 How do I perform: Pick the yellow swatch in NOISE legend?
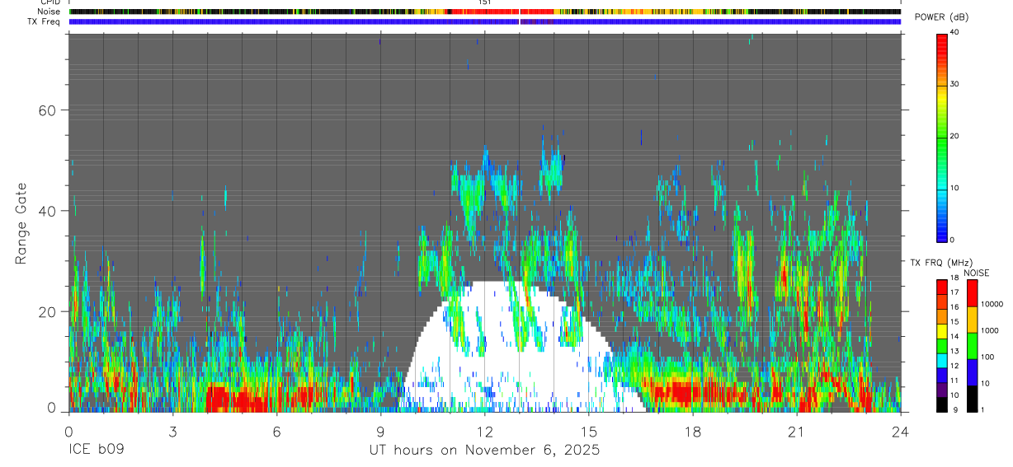point(972,320)
